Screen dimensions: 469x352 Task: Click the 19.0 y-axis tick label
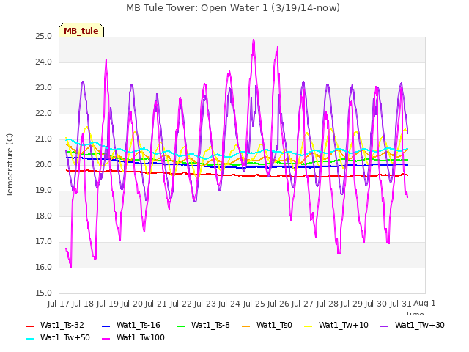coord(44,191)
